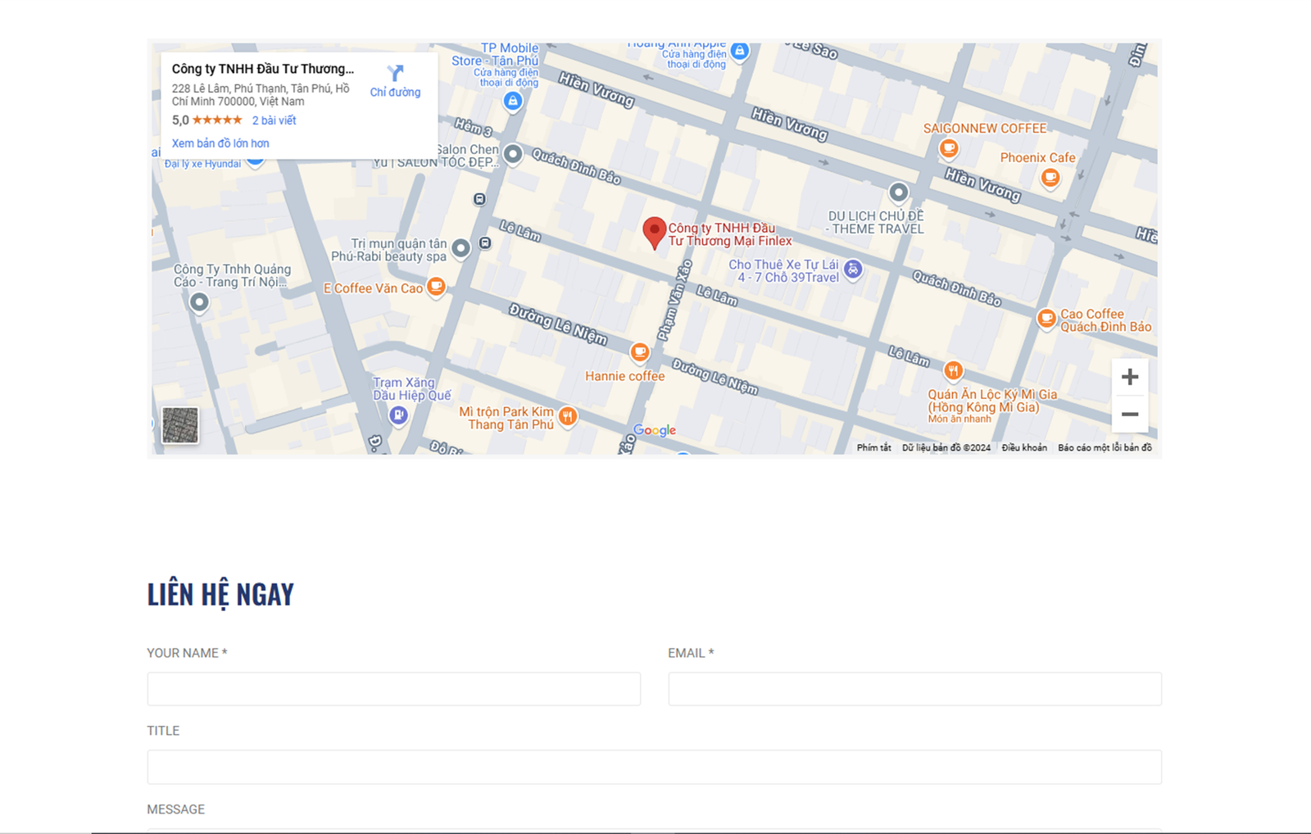Viewport: 1311px width, 834px height.
Task: Click the Hannie coffee marker
Action: 640,352
